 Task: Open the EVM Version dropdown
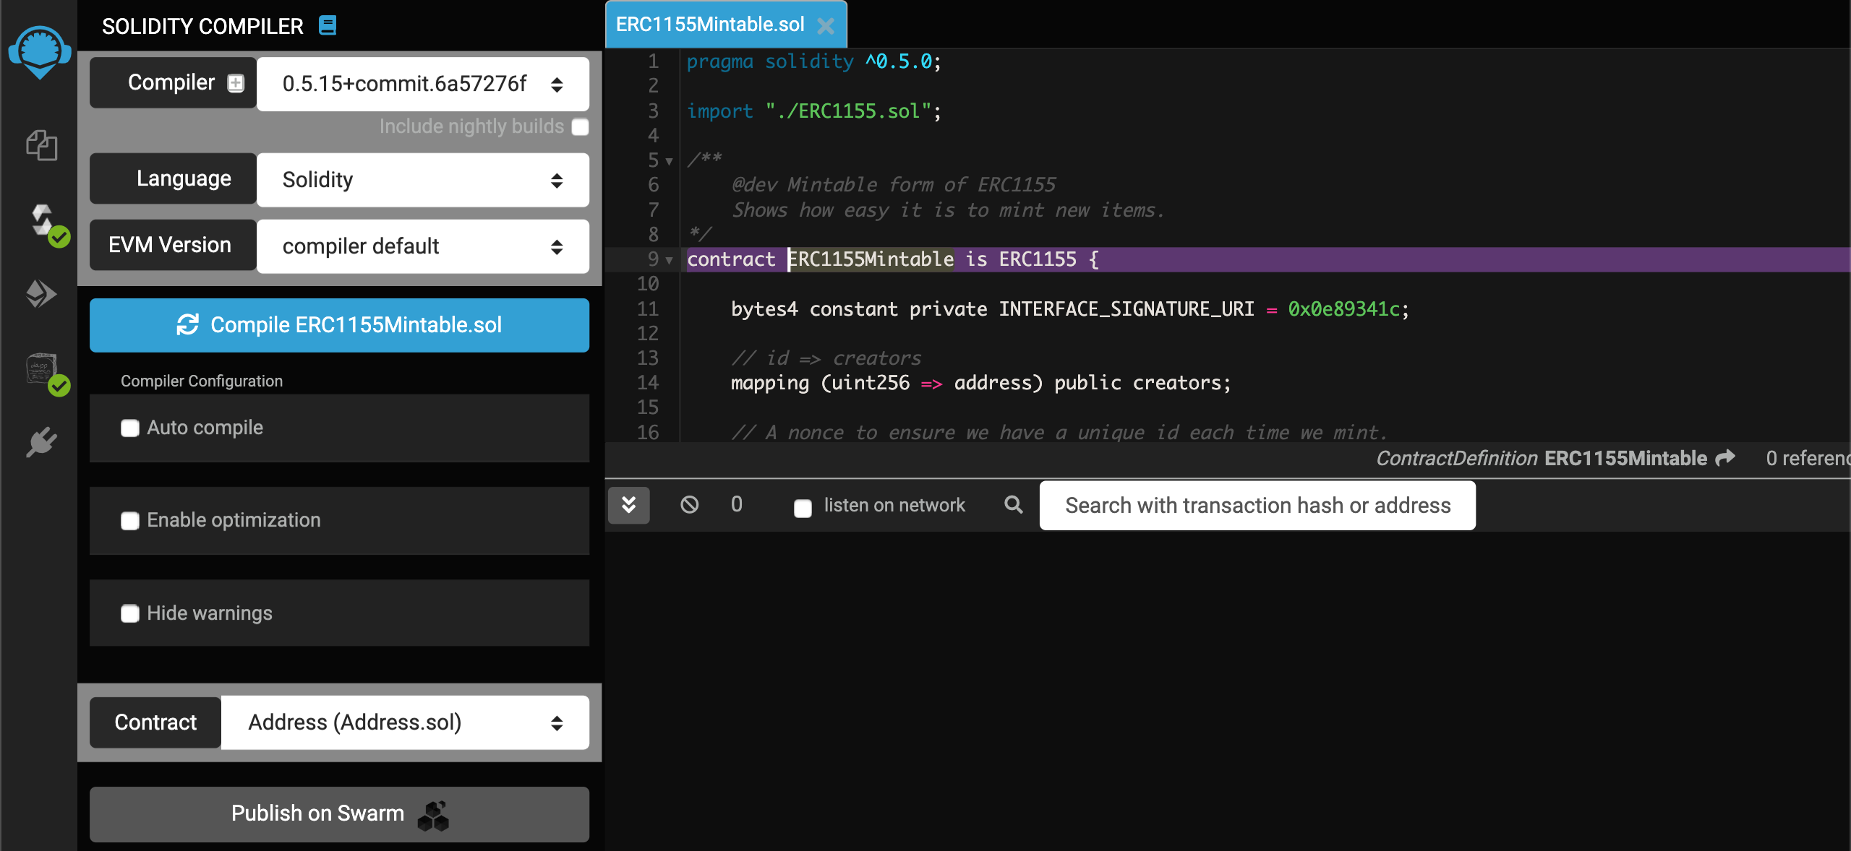pyautogui.click(x=423, y=246)
